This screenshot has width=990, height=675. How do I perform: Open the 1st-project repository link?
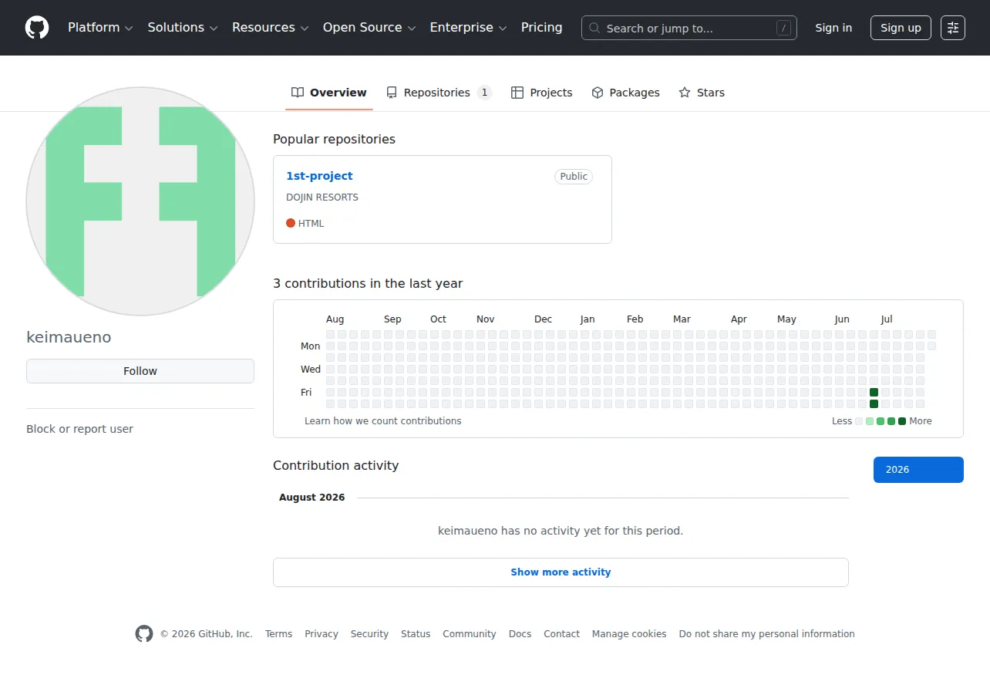(x=319, y=176)
